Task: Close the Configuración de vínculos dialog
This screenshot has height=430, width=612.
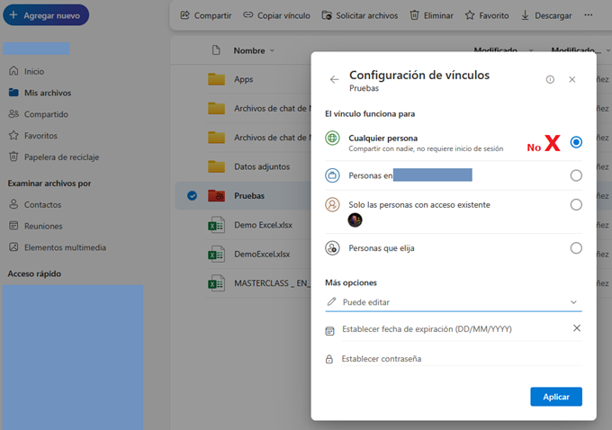Action: tap(572, 79)
